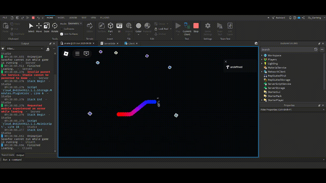Click the Output filter funnel icon
Screen dimensions: 326x183
(x=3, y=49)
